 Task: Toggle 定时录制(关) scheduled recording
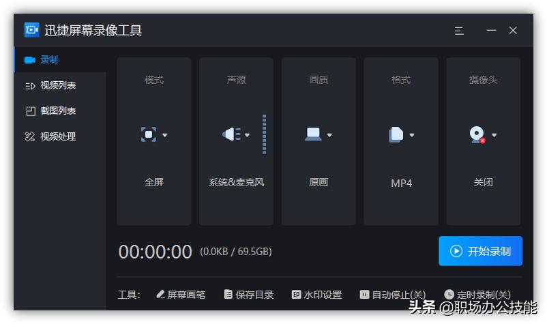coord(477,295)
